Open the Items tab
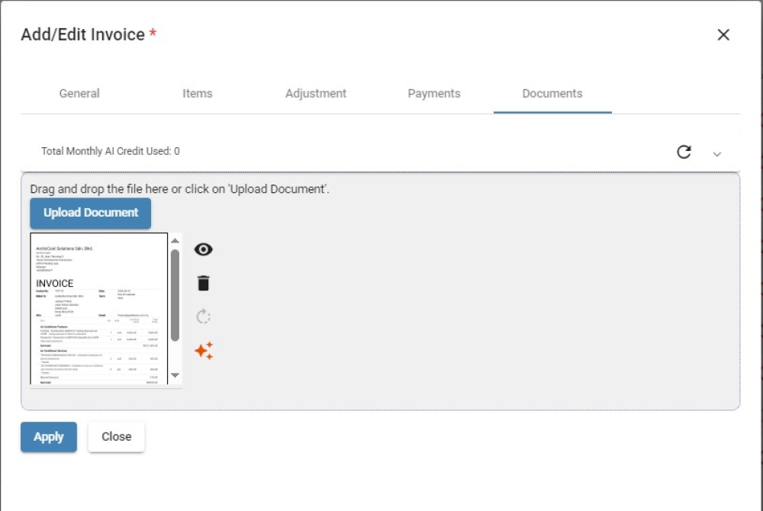Screen dimensions: 763x511 [198, 93]
